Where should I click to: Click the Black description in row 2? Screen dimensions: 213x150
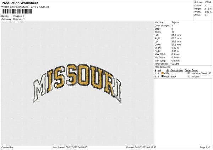[173, 77]
